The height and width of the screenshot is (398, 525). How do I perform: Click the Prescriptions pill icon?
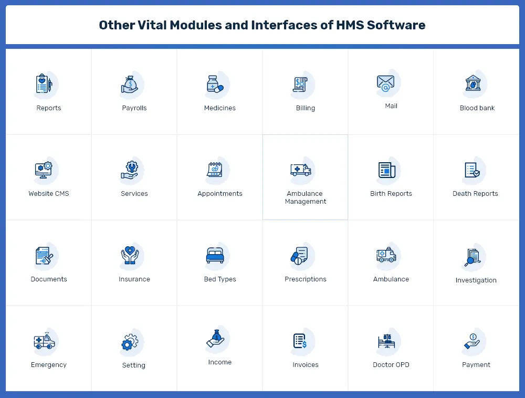tap(299, 256)
